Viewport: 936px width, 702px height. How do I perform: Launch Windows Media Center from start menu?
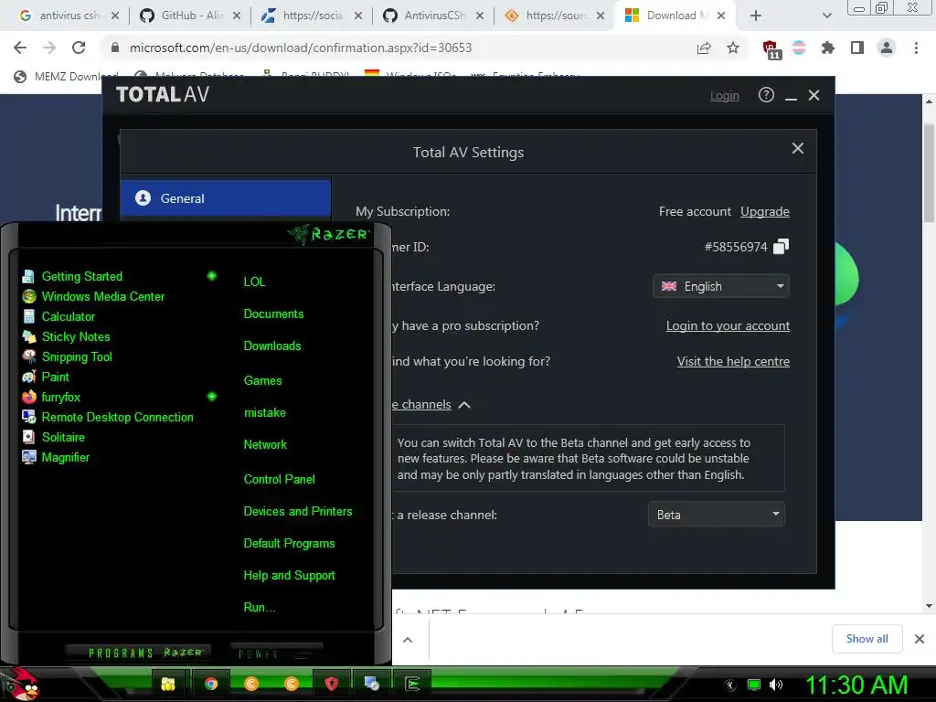tap(102, 297)
